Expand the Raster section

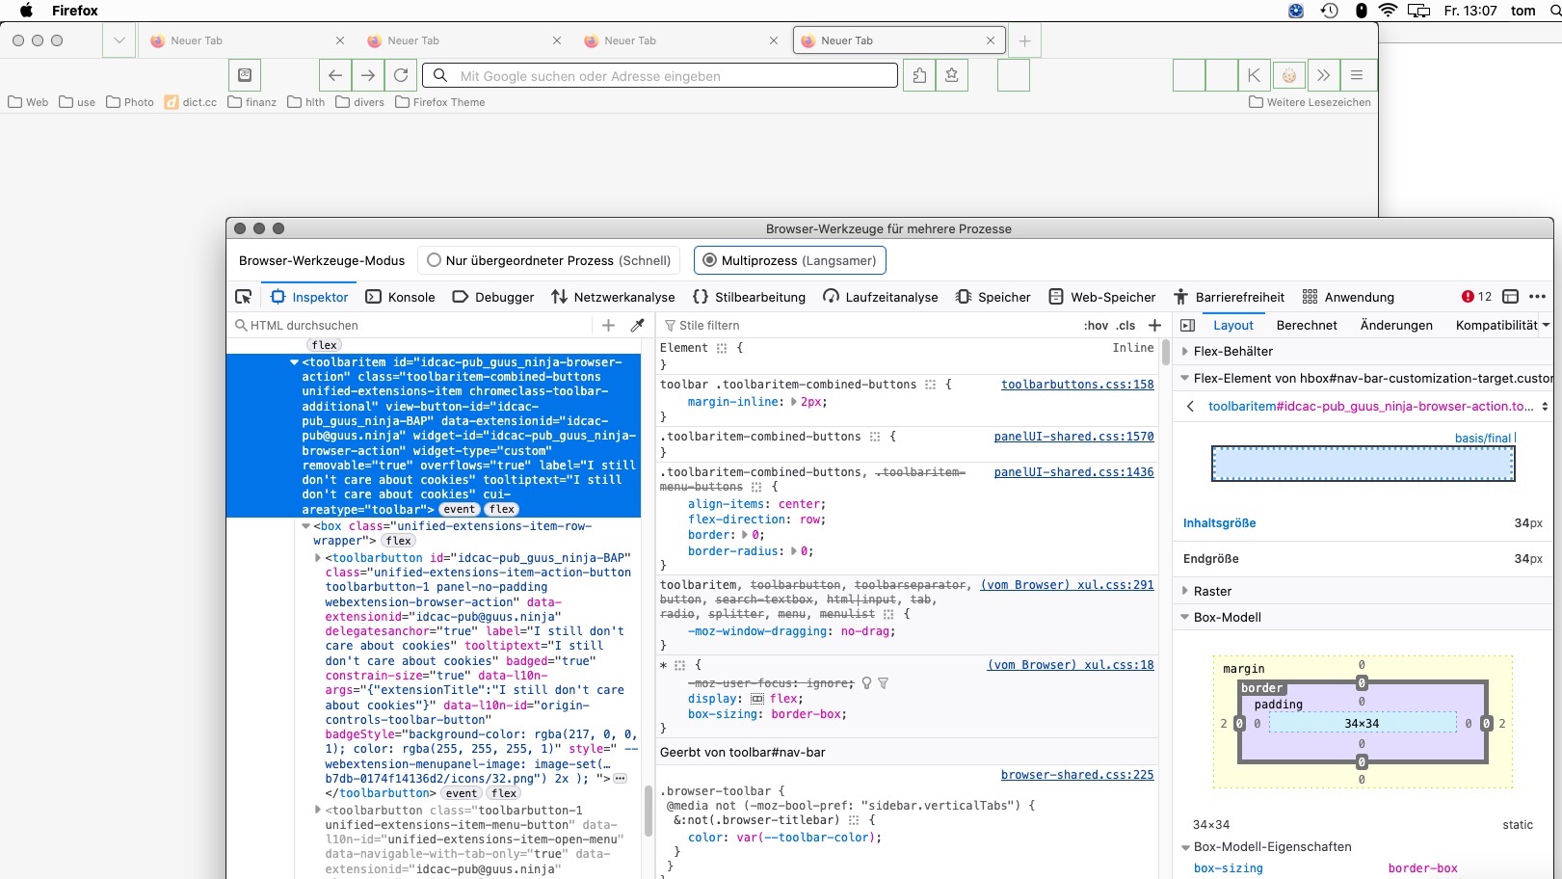tap(1211, 592)
